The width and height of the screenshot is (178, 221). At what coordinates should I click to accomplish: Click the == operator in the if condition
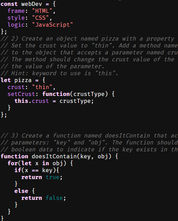click(35, 170)
